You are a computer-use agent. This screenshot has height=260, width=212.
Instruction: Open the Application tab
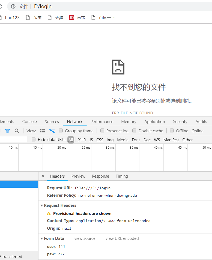point(155,122)
